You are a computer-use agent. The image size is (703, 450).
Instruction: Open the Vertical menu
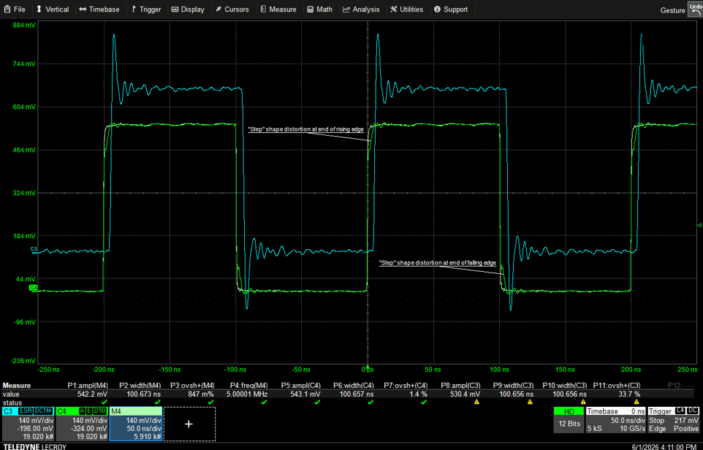53,9
